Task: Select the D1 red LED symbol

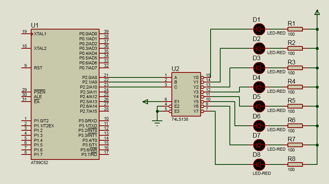Action: point(259,29)
